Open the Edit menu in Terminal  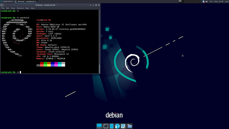(x=8, y=8)
